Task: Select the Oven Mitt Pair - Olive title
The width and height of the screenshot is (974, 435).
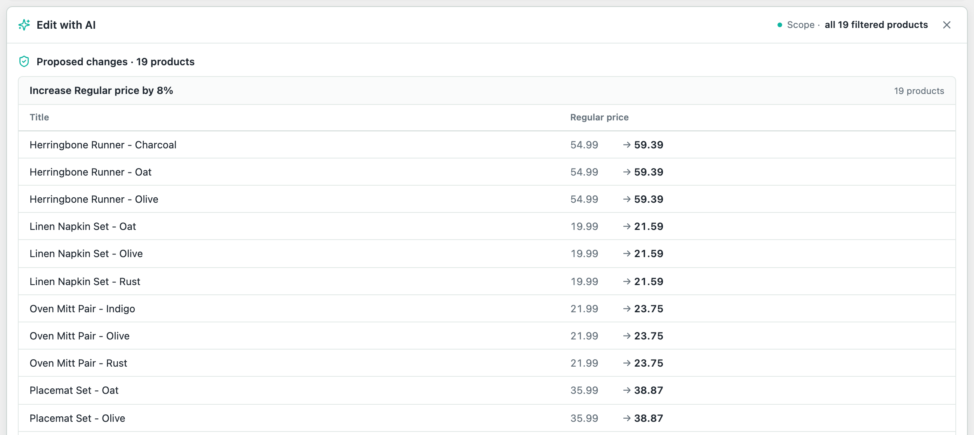Action: [80, 336]
